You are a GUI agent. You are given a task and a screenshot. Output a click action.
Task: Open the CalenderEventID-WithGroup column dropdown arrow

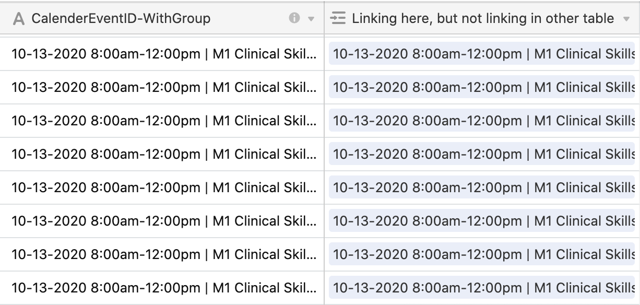(x=312, y=19)
